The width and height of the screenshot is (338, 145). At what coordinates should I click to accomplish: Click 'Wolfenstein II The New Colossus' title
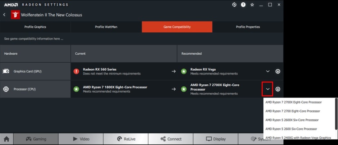click(51, 15)
